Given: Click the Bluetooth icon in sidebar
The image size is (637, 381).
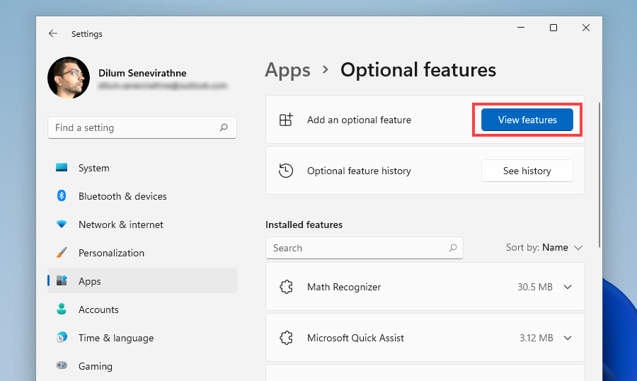Looking at the screenshot, I should [x=62, y=196].
